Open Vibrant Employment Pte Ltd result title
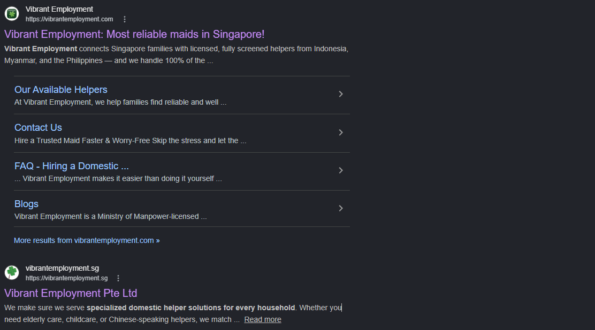Image resolution: width=595 pixels, height=330 pixels. click(x=71, y=293)
